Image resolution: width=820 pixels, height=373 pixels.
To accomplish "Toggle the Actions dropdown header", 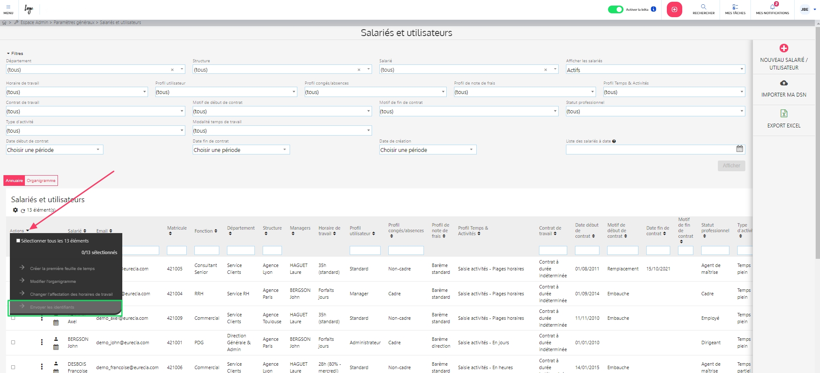I will pyautogui.click(x=19, y=231).
